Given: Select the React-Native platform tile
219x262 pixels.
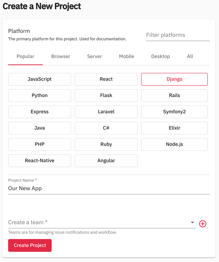Looking at the screenshot, I should click(39, 161).
